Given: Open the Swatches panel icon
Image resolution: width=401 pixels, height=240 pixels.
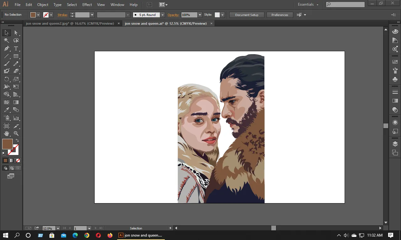Looking at the screenshot, I should [x=395, y=62].
